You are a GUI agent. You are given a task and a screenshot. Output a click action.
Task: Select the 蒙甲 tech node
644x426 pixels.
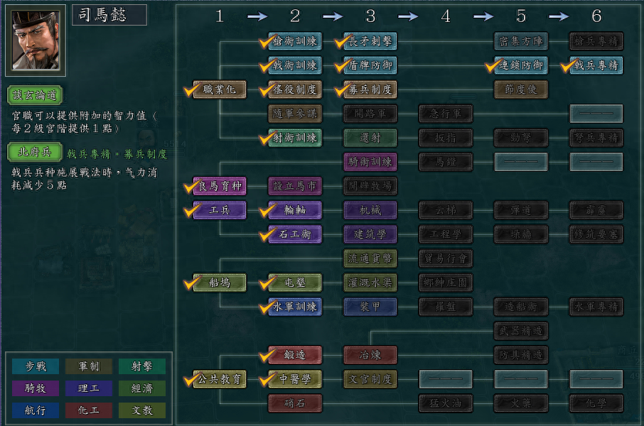click(370, 307)
